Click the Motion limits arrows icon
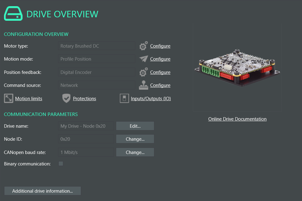Screen dimensions: 302x201 pos(9,99)
